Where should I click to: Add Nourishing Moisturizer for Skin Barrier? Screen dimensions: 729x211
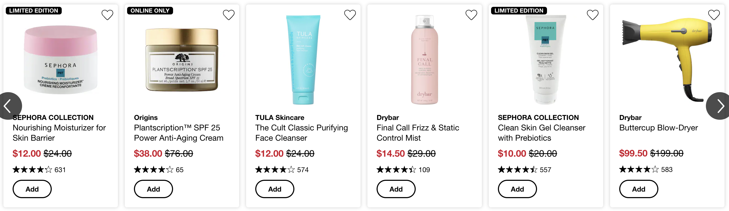[x=32, y=189]
